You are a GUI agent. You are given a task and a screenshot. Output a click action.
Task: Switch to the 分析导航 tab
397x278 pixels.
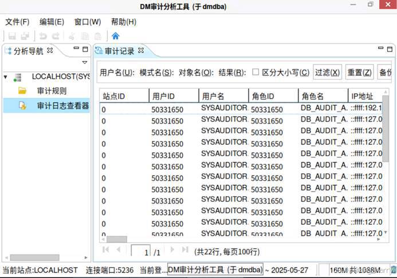[29, 51]
